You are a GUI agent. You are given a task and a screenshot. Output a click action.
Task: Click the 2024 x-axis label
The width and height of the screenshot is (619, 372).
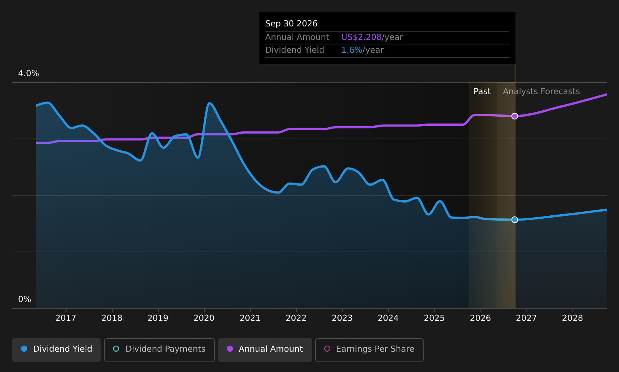pyautogui.click(x=388, y=318)
